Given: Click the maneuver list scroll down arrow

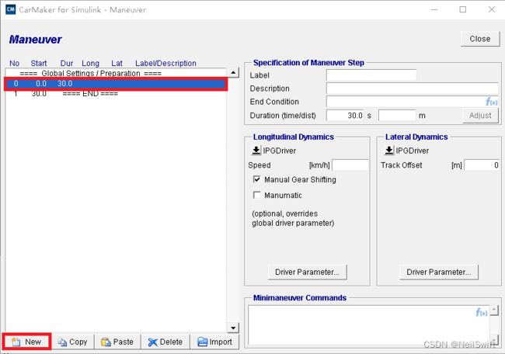Looking at the screenshot, I should [x=233, y=328].
